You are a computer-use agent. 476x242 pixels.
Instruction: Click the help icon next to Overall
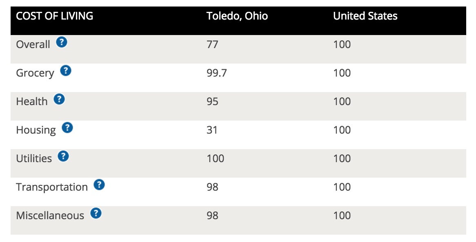point(62,42)
